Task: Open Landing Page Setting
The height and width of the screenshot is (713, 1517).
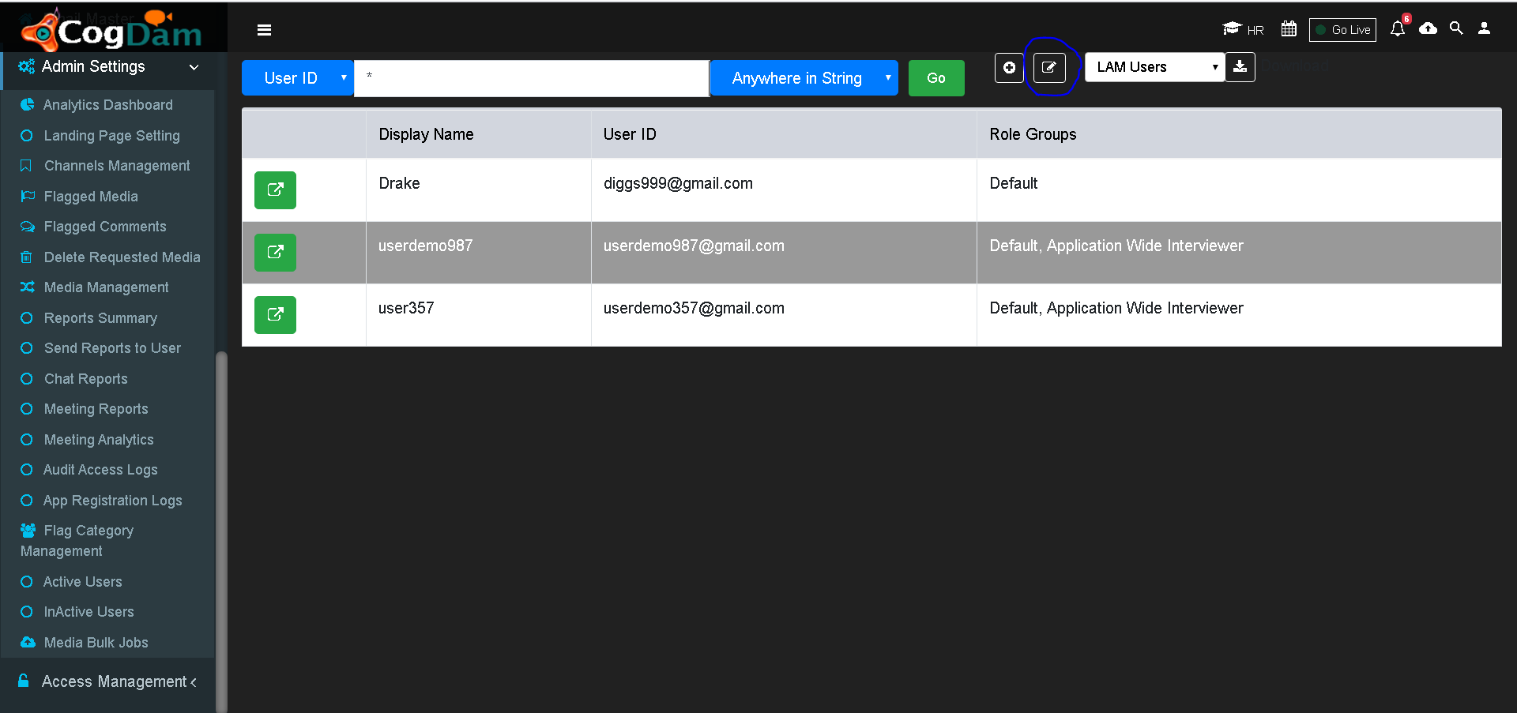Action: coord(111,136)
